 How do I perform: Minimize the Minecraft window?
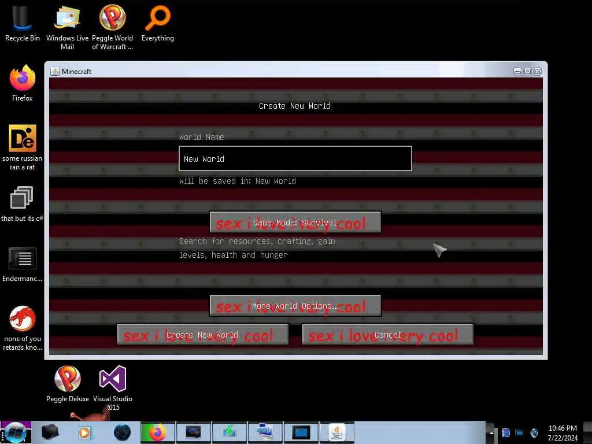[517, 71]
